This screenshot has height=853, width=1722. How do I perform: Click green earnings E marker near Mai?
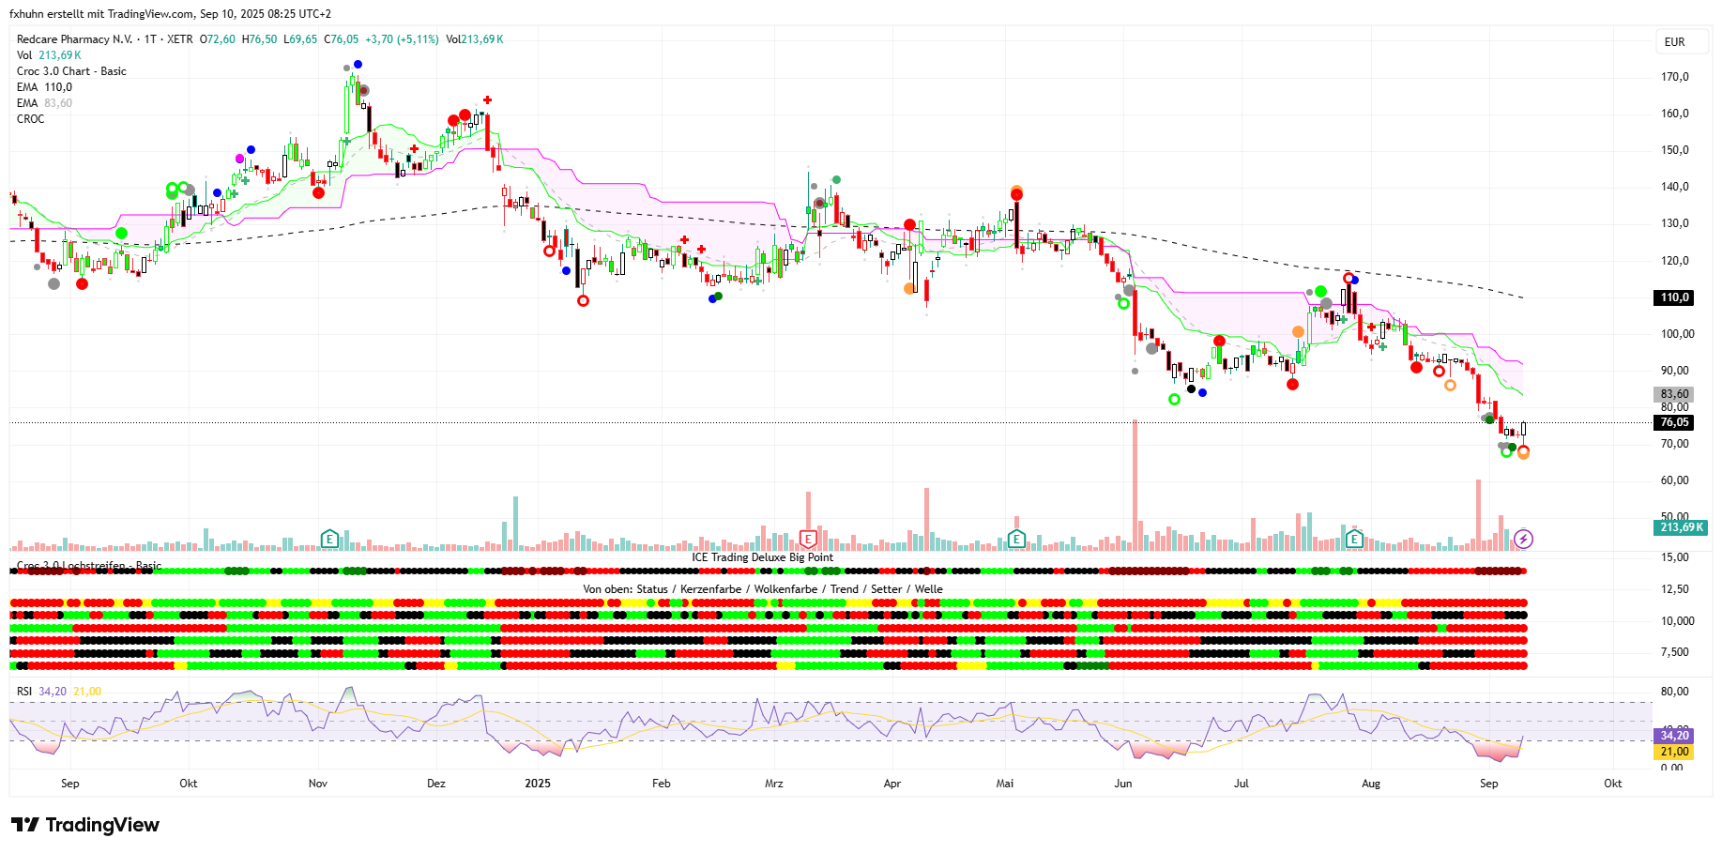click(1016, 539)
